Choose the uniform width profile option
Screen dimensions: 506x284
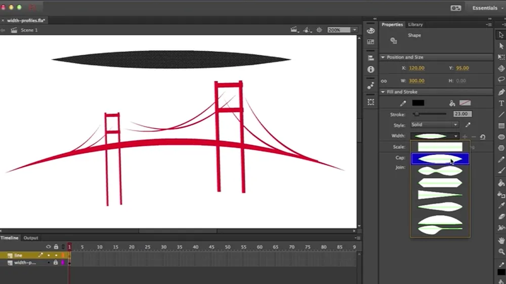[440, 147]
